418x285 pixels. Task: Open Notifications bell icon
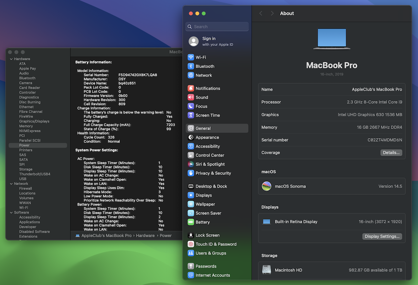pyautogui.click(x=191, y=88)
